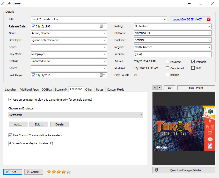This screenshot has width=219, height=178.
Task: Click the pencil Edit Game title icon
Action: pyautogui.click(x=3, y=3)
